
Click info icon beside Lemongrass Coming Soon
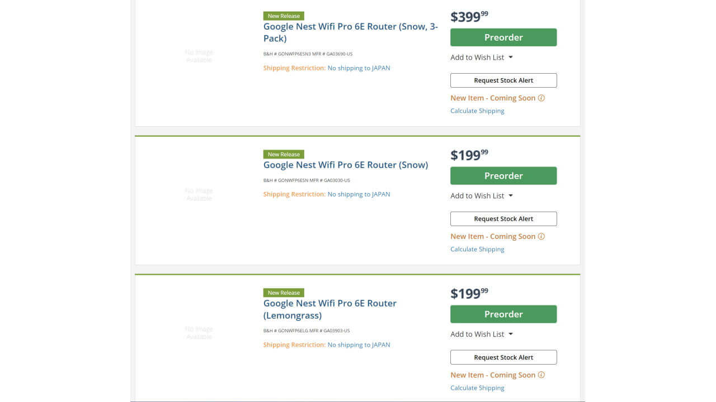tap(541, 375)
